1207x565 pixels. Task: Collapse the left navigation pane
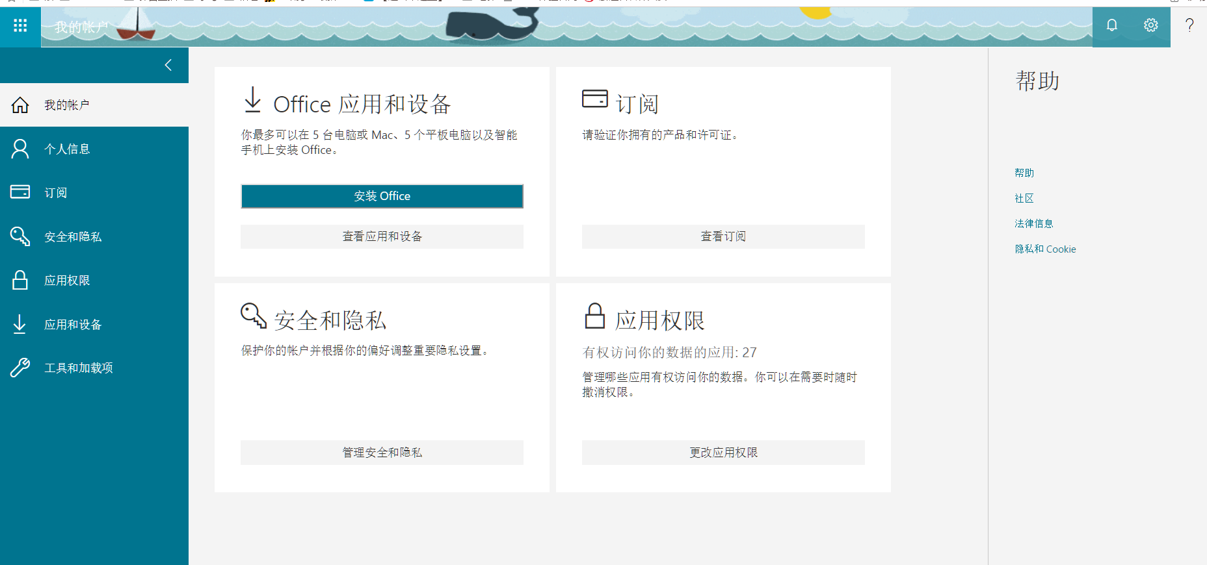[168, 65]
